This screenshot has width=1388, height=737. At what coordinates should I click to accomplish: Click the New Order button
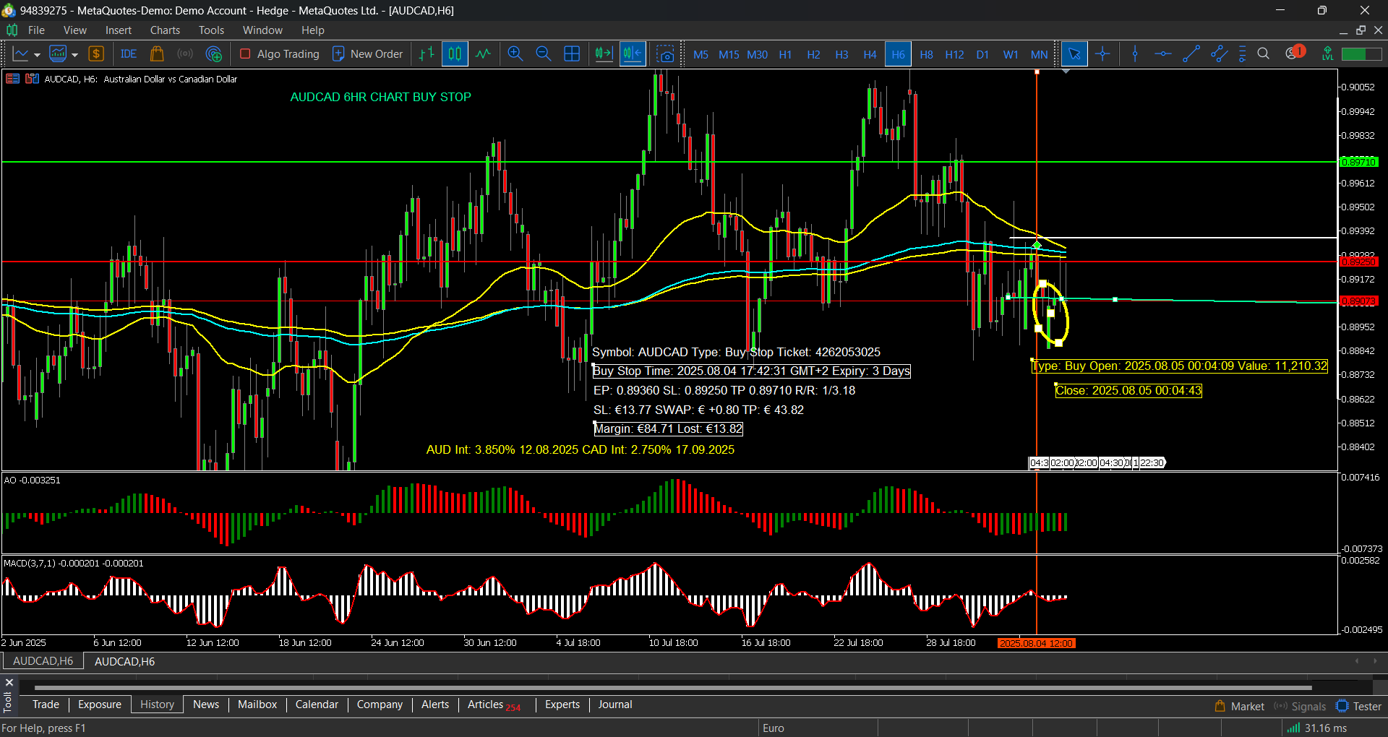367,54
